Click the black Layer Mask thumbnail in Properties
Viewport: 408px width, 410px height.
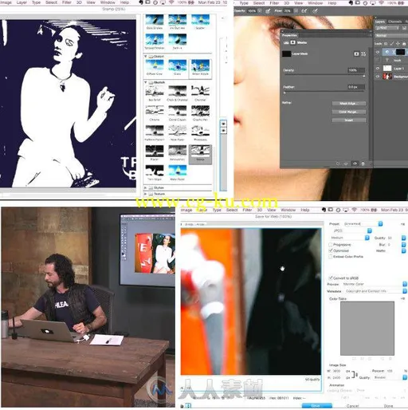click(286, 54)
